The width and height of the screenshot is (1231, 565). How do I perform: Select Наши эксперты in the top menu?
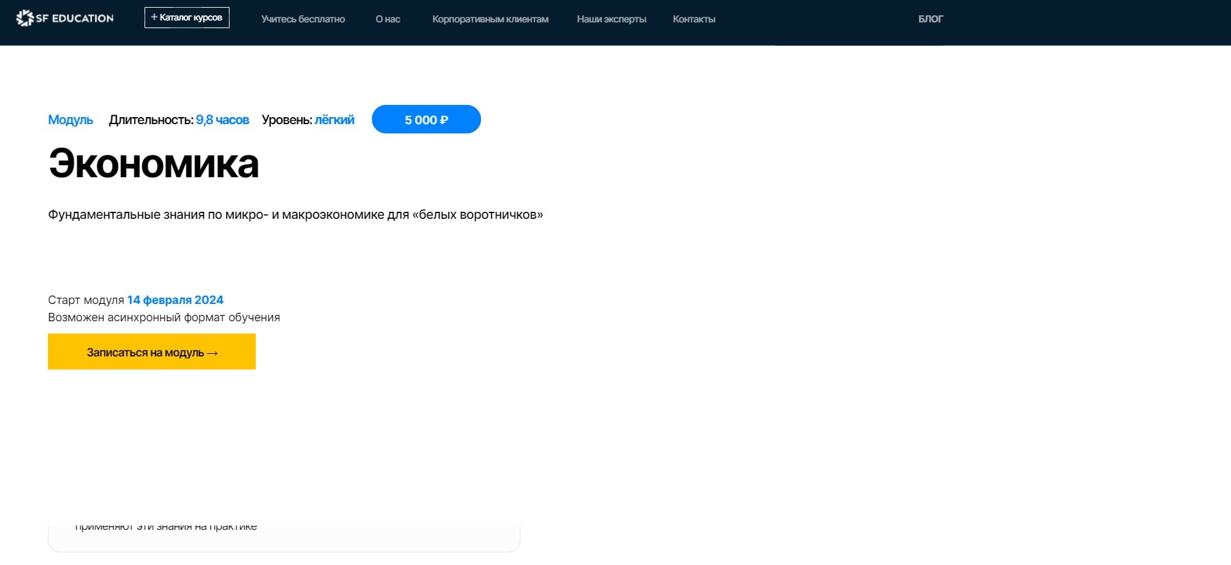pyautogui.click(x=611, y=19)
